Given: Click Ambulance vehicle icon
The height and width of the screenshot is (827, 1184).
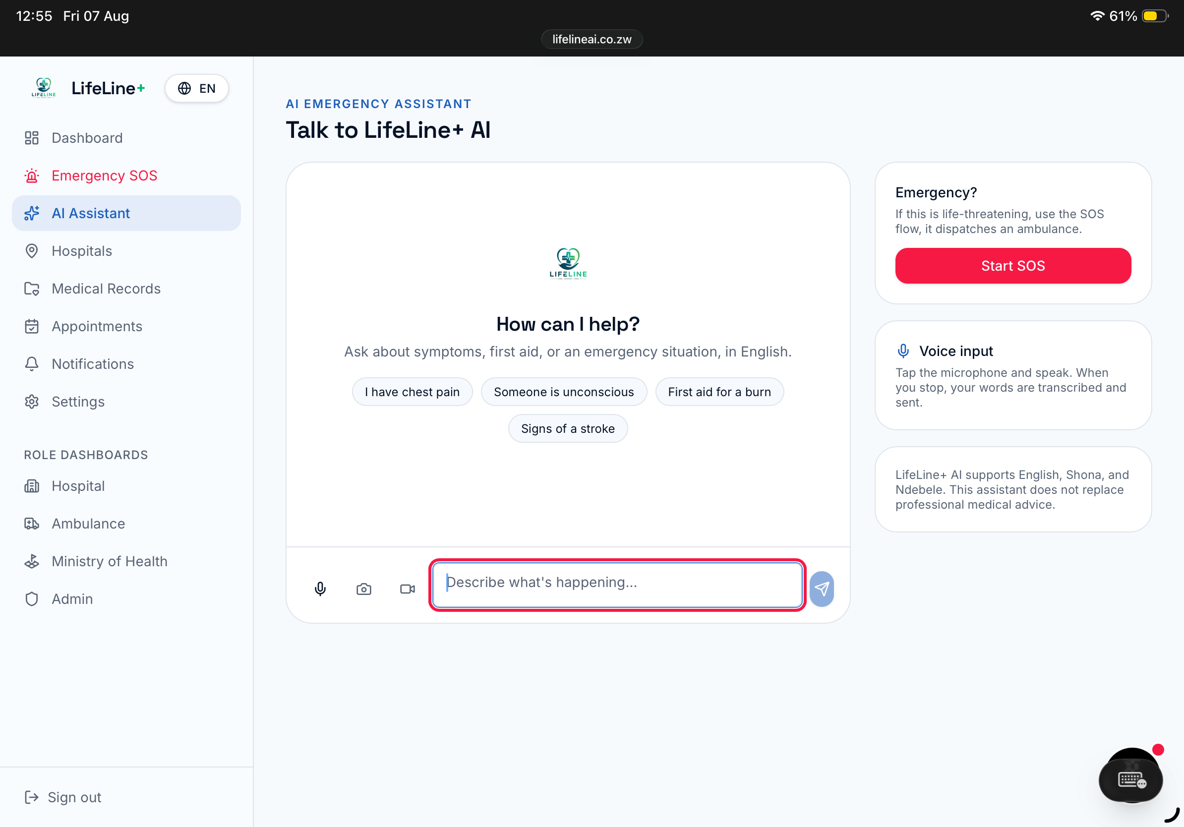Looking at the screenshot, I should (32, 523).
